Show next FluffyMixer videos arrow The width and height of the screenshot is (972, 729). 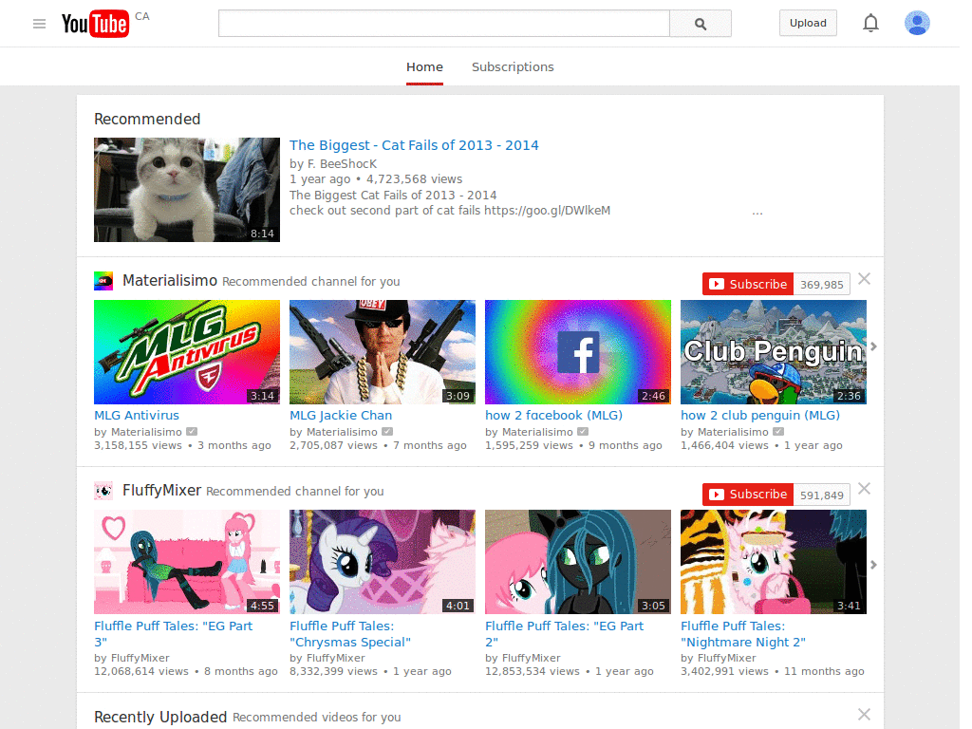(873, 565)
